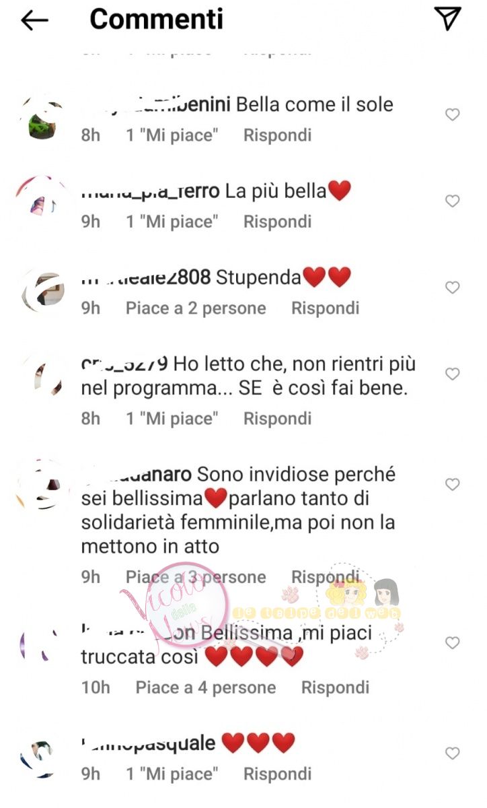Open username ending in pasquale

point(149,743)
